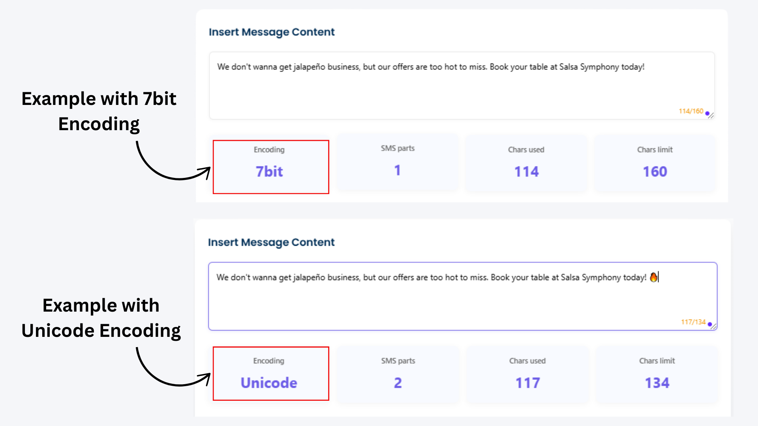Click the Chars used card showing 117
Image resolution: width=758 pixels, height=426 pixels.
pyautogui.click(x=527, y=375)
